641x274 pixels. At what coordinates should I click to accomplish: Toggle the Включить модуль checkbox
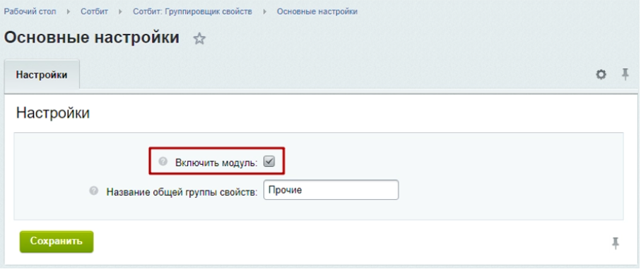269,162
